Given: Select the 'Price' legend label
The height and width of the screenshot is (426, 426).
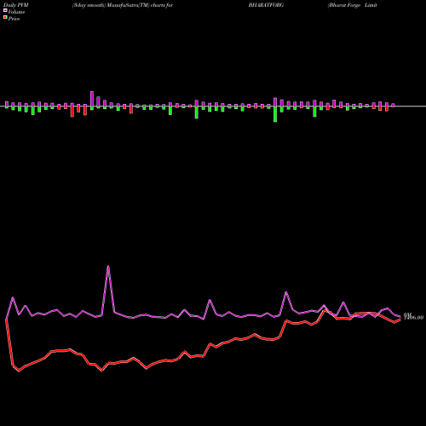Looking at the screenshot, I should [14, 19].
